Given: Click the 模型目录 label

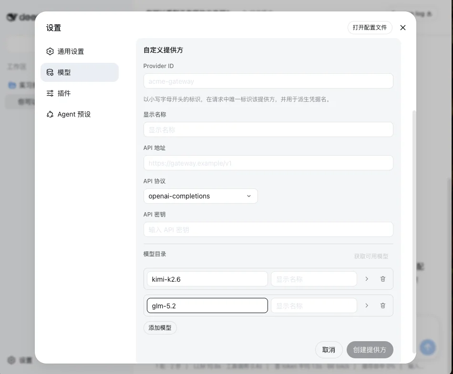Looking at the screenshot, I should point(154,254).
